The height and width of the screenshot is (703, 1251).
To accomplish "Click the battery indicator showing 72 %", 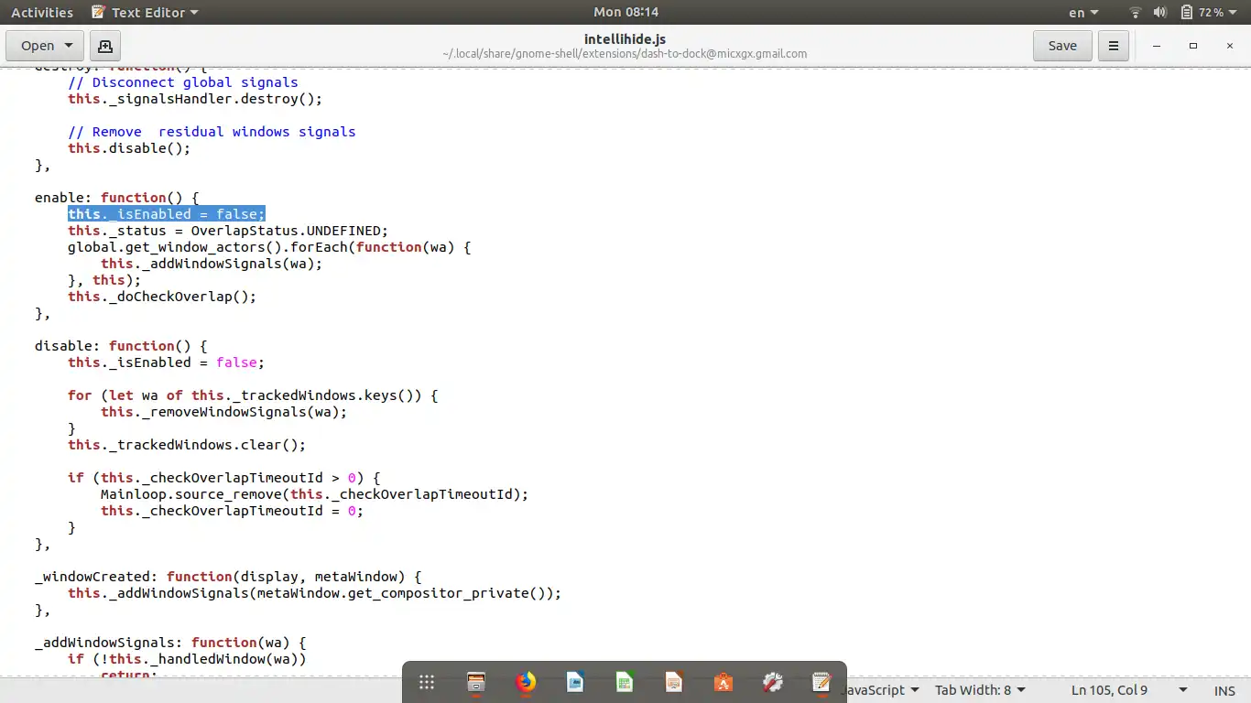I will 1202,13.
